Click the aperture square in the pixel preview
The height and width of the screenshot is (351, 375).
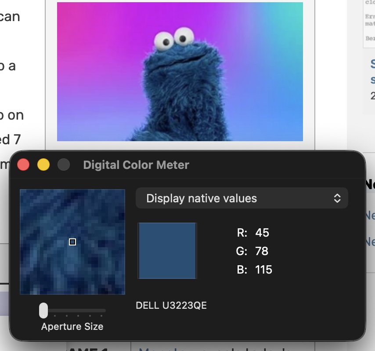(x=72, y=242)
